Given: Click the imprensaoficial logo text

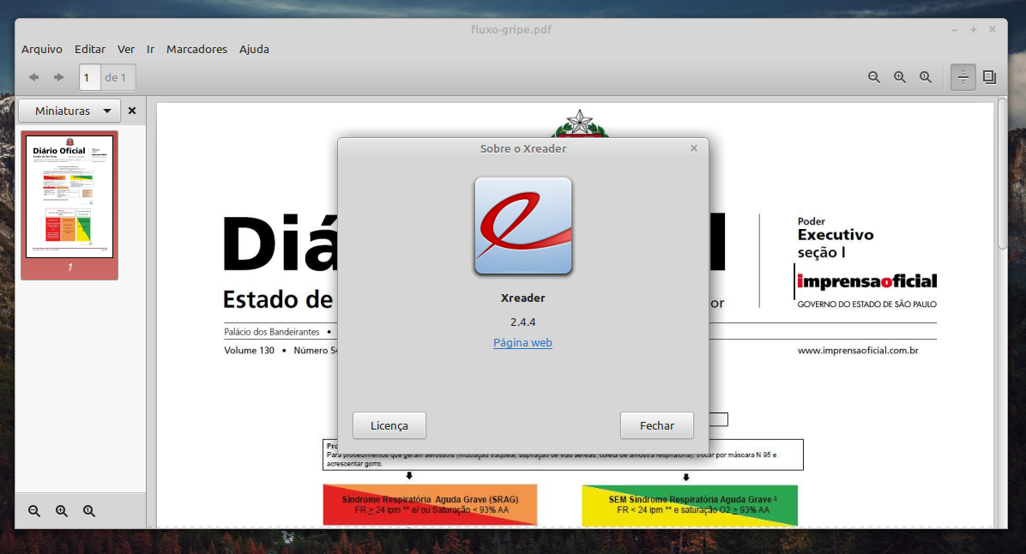Looking at the screenshot, I should click(867, 281).
